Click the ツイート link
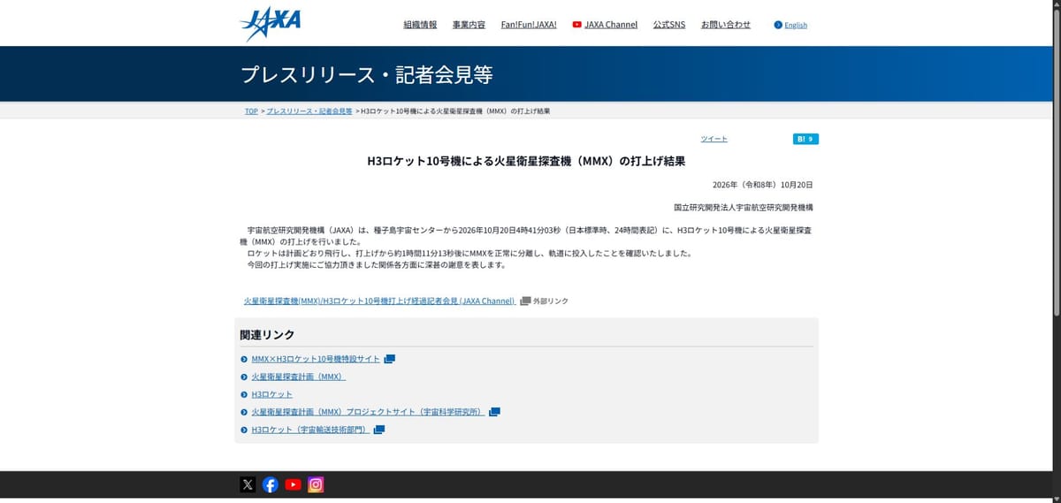The width and height of the screenshot is (1061, 503). pyautogui.click(x=714, y=140)
